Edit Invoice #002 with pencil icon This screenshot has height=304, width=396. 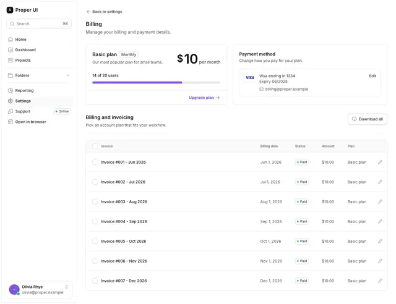[x=380, y=182]
